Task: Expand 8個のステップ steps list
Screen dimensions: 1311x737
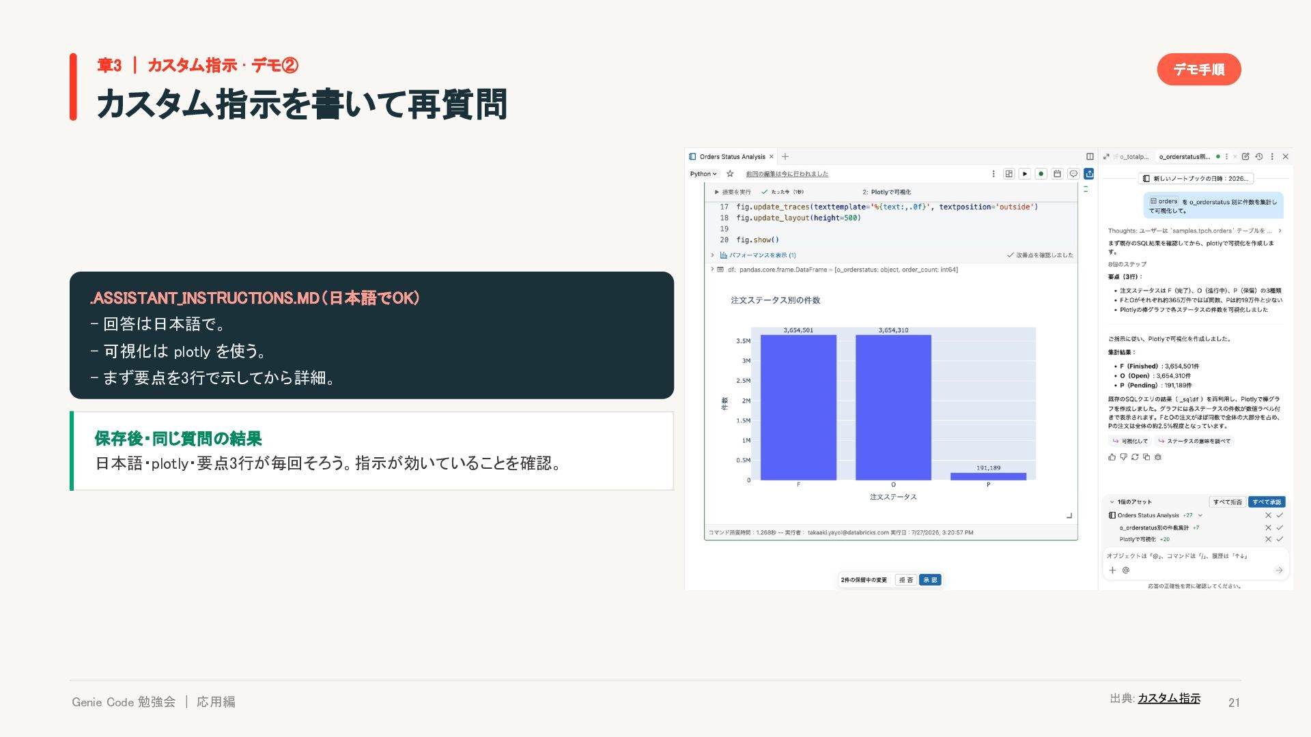Action: pyautogui.click(x=1127, y=264)
